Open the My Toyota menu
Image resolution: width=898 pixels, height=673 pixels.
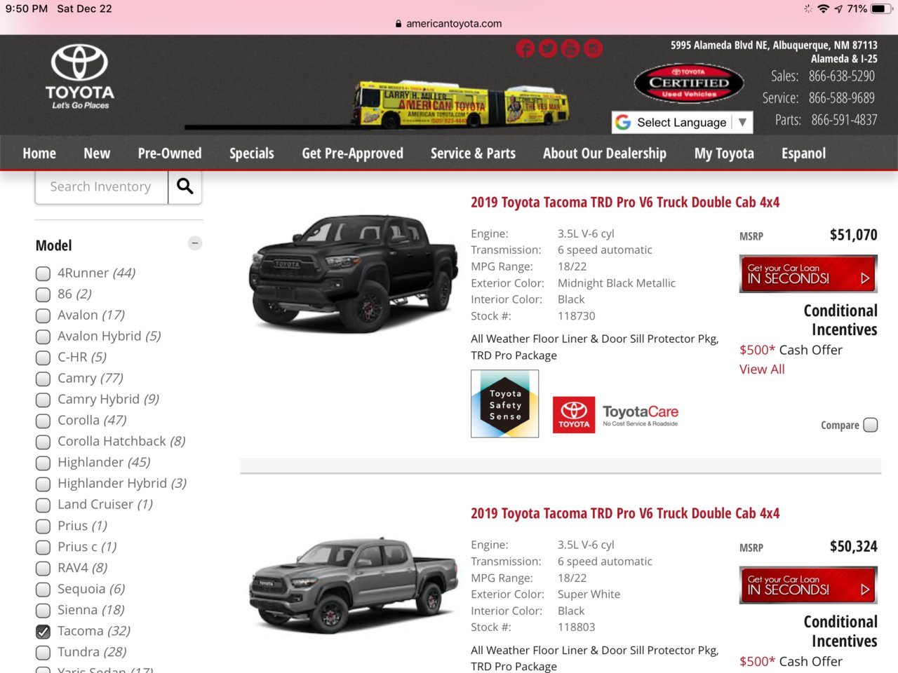724,153
